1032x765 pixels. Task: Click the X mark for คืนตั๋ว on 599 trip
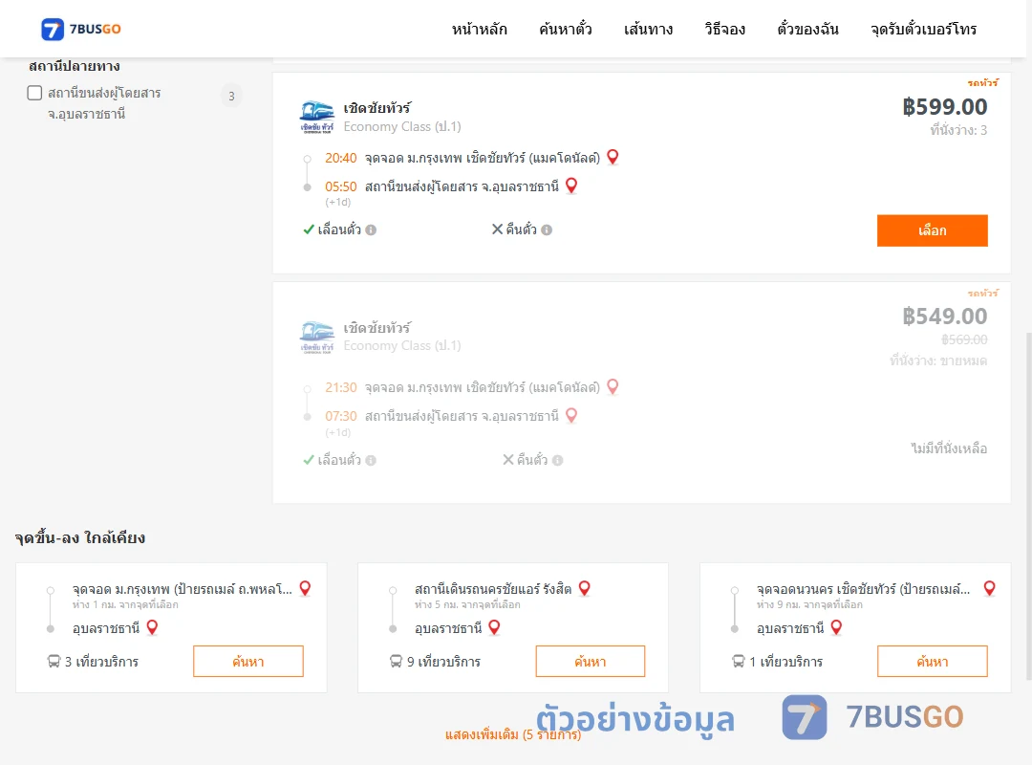pyautogui.click(x=498, y=229)
